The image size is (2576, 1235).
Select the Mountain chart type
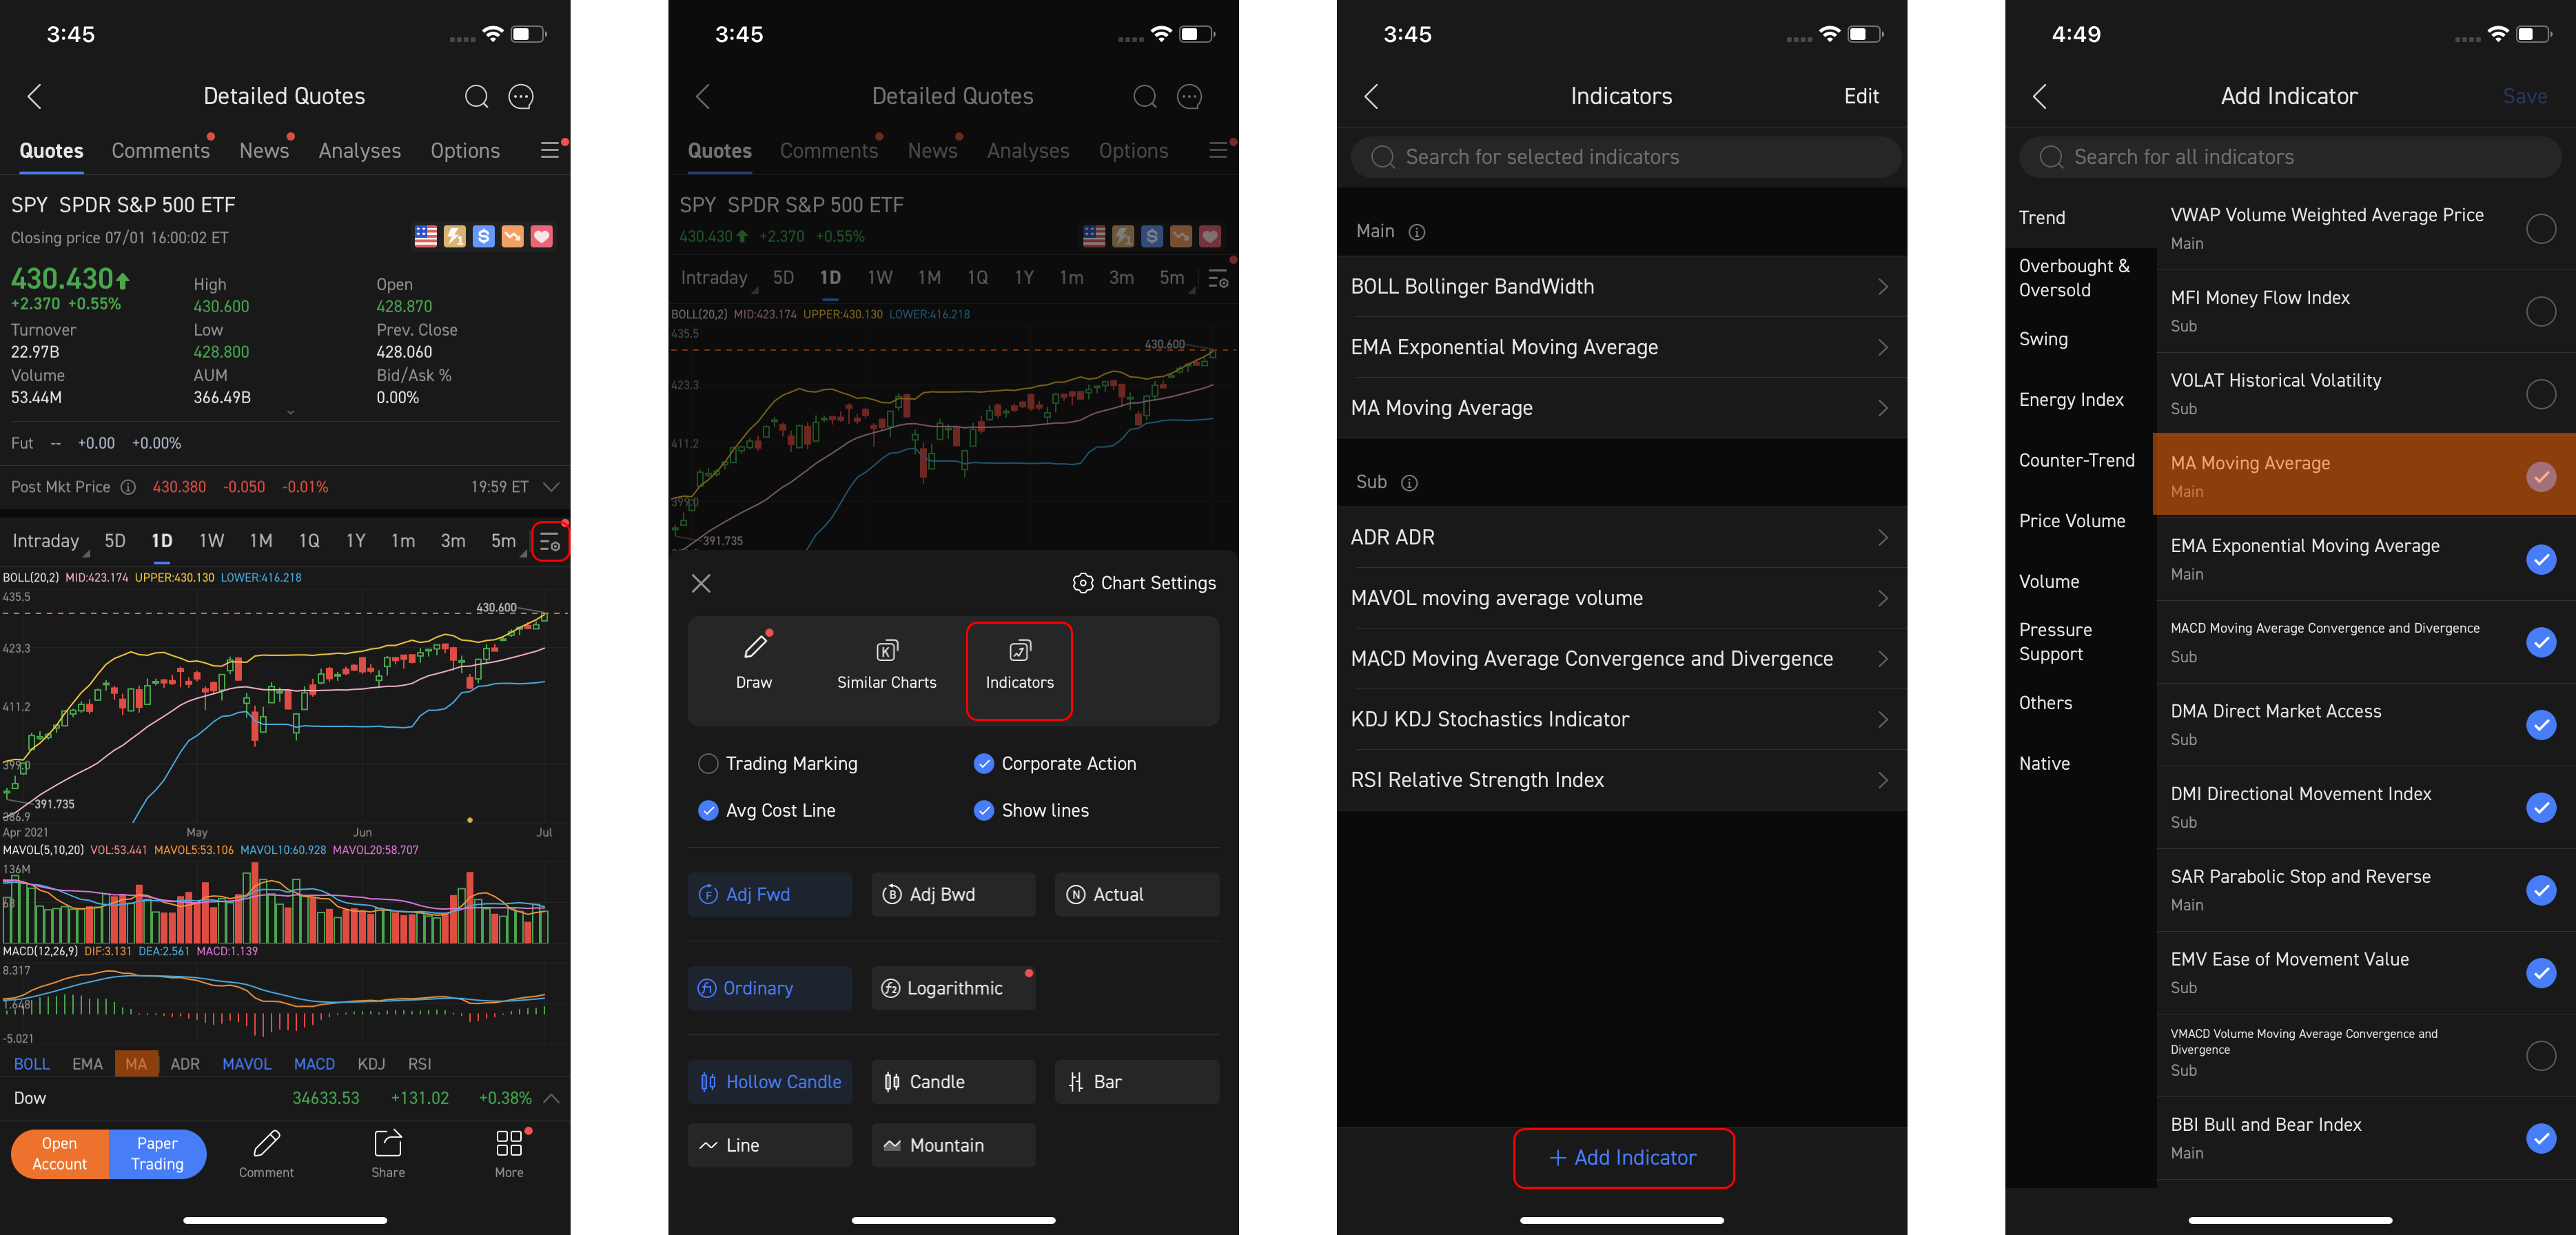tap(950, 1145)
